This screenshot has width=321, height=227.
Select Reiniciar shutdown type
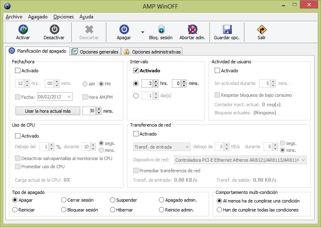point(15,210)
